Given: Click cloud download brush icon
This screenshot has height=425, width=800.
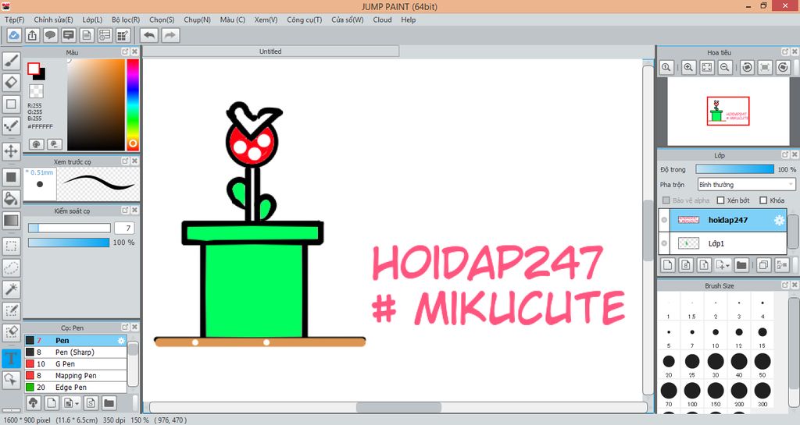Looking at the screenshot, I should coord(33,403).
